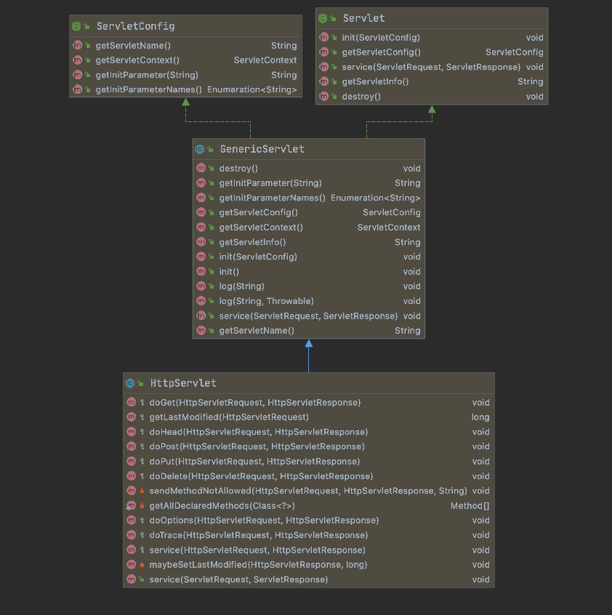The image size is (612, 615).
Task: Click ServletContext return type in ServletConfig node
Action: pyautogui.click(x=265, y=60)
